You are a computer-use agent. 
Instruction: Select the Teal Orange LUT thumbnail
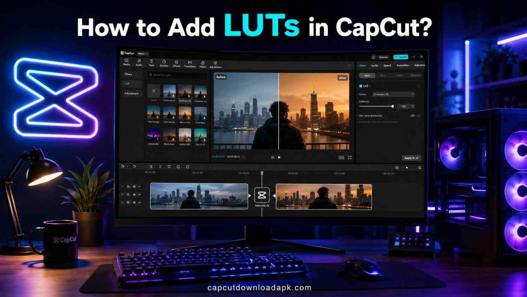154,113
